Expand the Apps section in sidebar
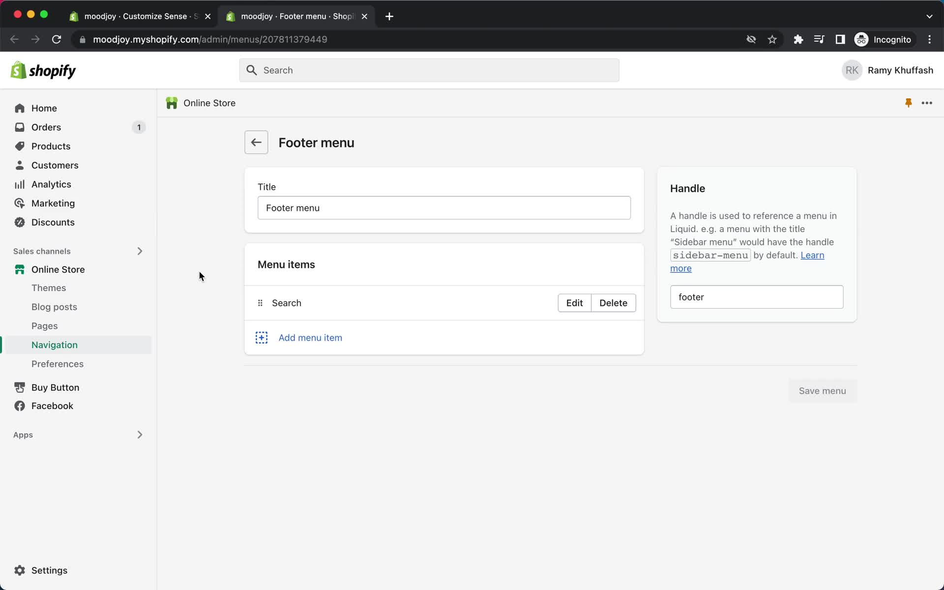This screenshot has height=590, width=944. (x=139, y=434)
